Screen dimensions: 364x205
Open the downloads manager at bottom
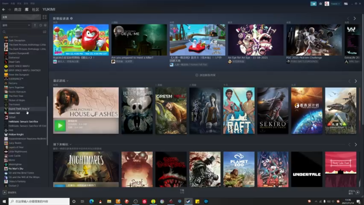point(182,191)
